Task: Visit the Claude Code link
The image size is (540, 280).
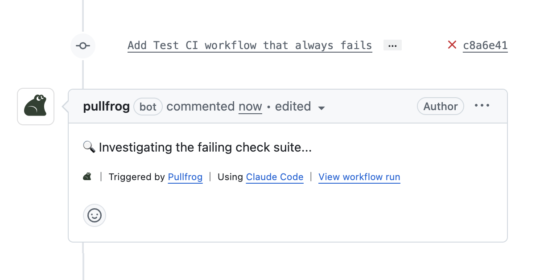Action: [x=275, y=177]
